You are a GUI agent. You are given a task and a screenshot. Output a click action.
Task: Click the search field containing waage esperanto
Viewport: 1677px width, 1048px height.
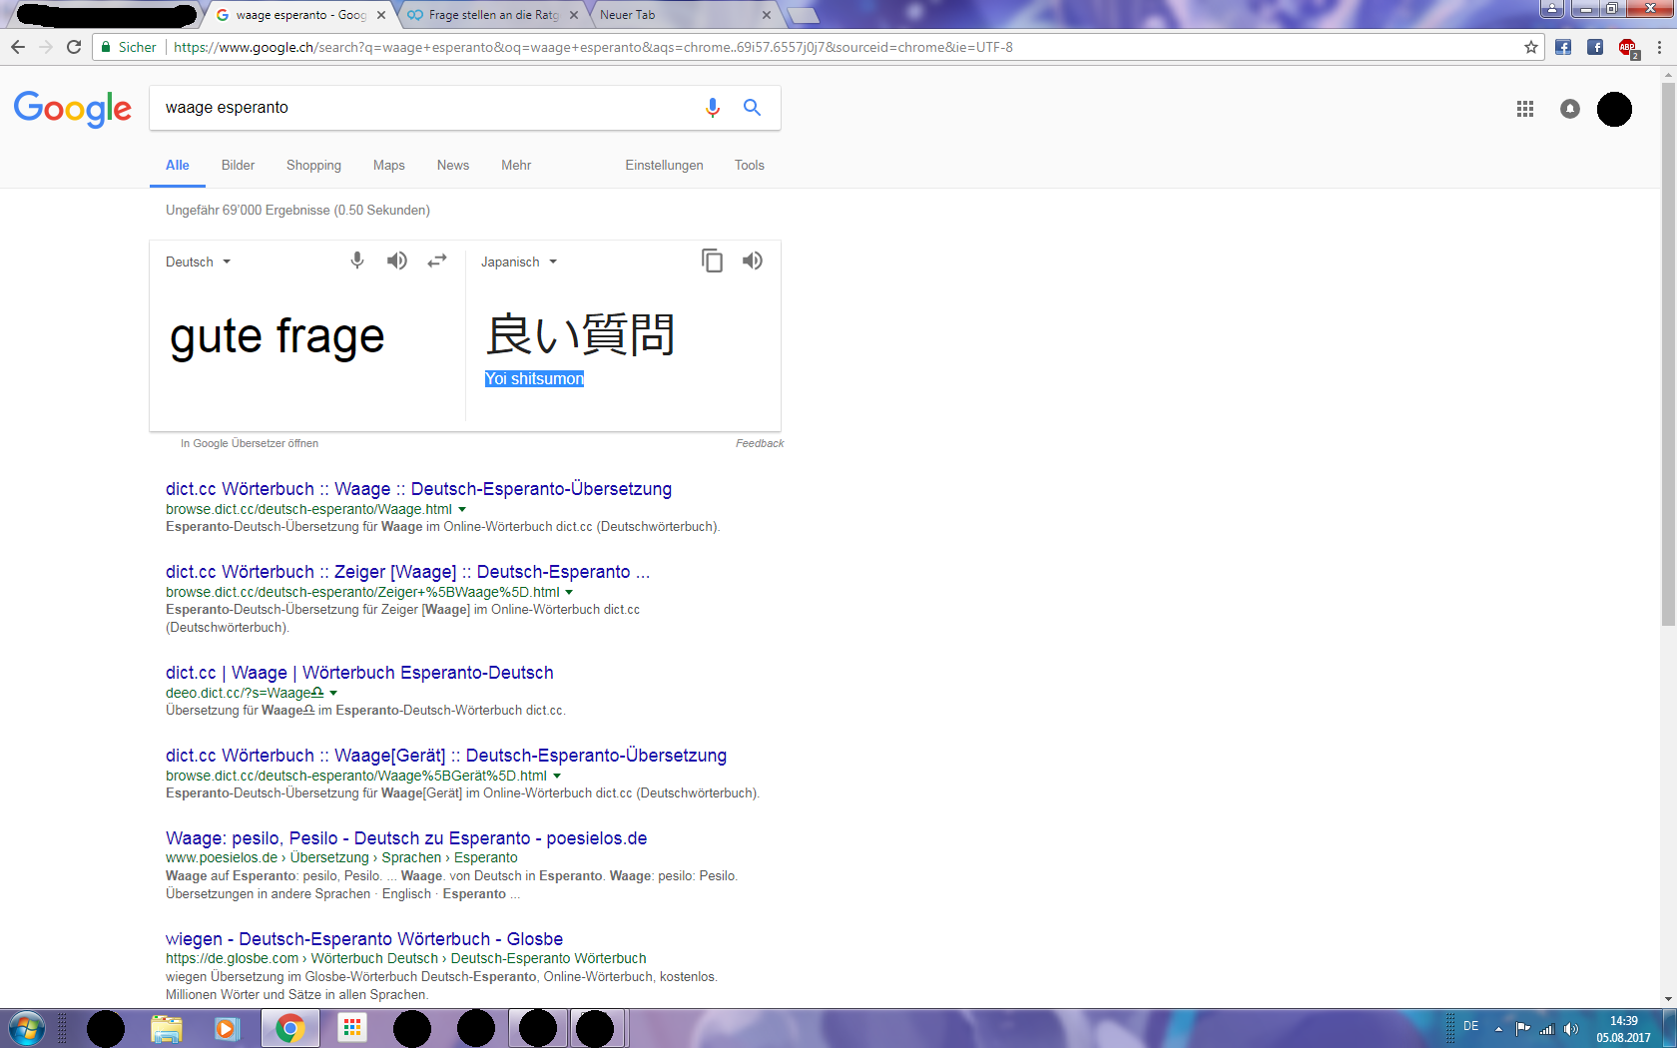point(419,108)
